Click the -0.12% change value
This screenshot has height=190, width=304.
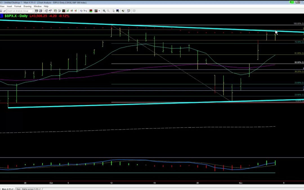pyautogui.click(x=64, y=16)
